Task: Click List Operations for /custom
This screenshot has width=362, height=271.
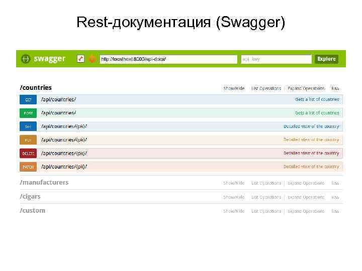Action: point(266,211)
